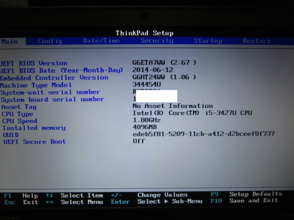294x220 pixels.
Task: Select the Installed memory label
Action: point(34,128)
